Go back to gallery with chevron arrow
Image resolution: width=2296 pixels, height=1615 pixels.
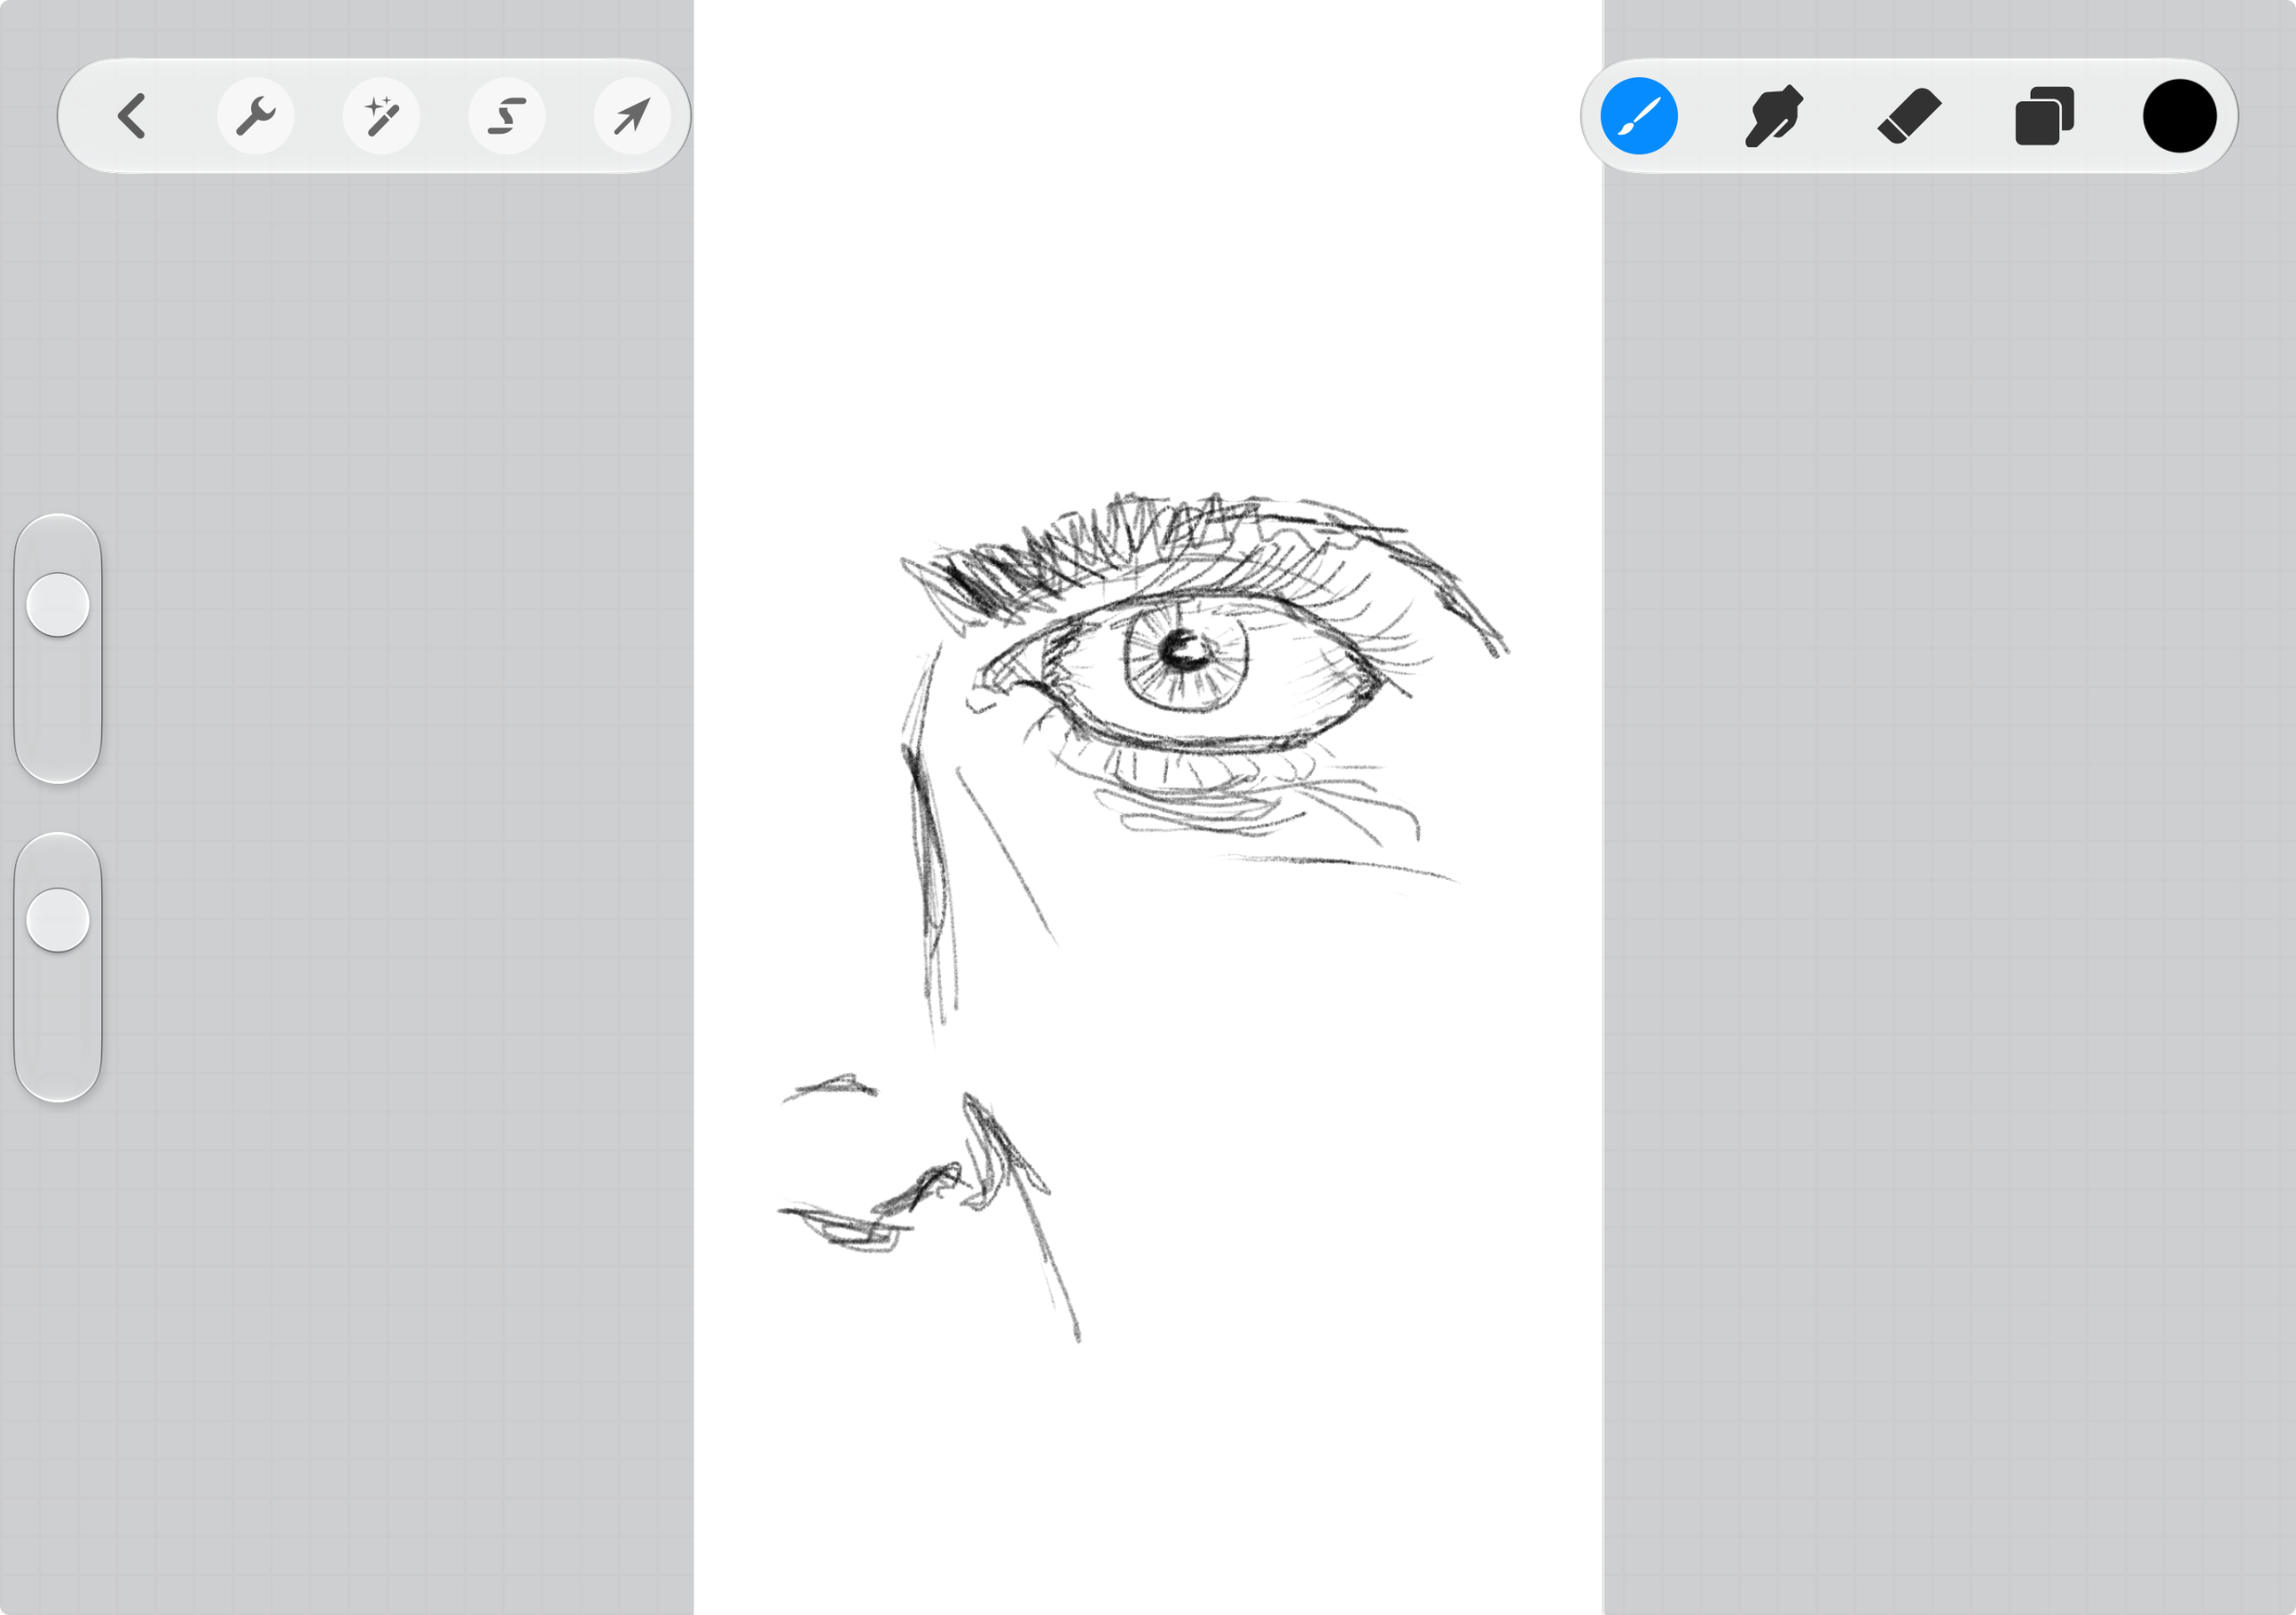click(x=131, y=116)
